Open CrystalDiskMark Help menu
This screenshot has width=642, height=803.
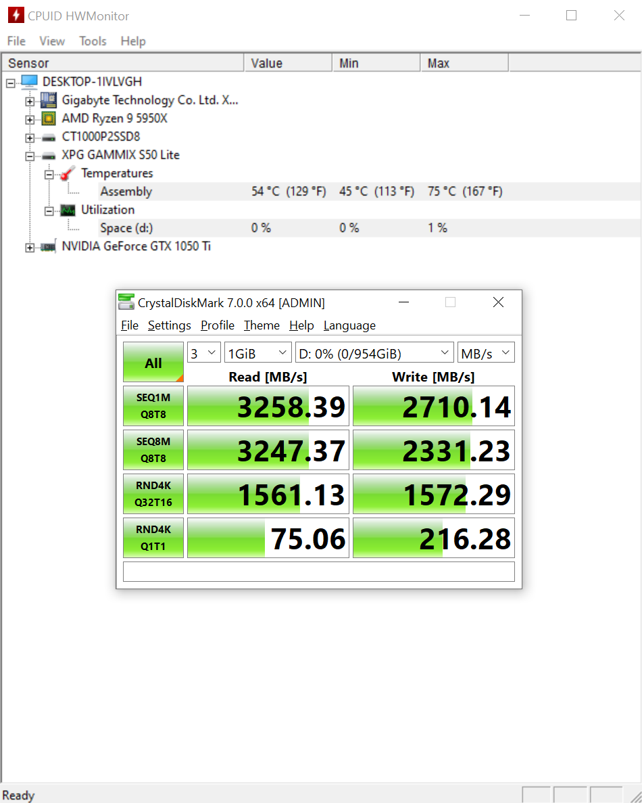coord(301,325)
